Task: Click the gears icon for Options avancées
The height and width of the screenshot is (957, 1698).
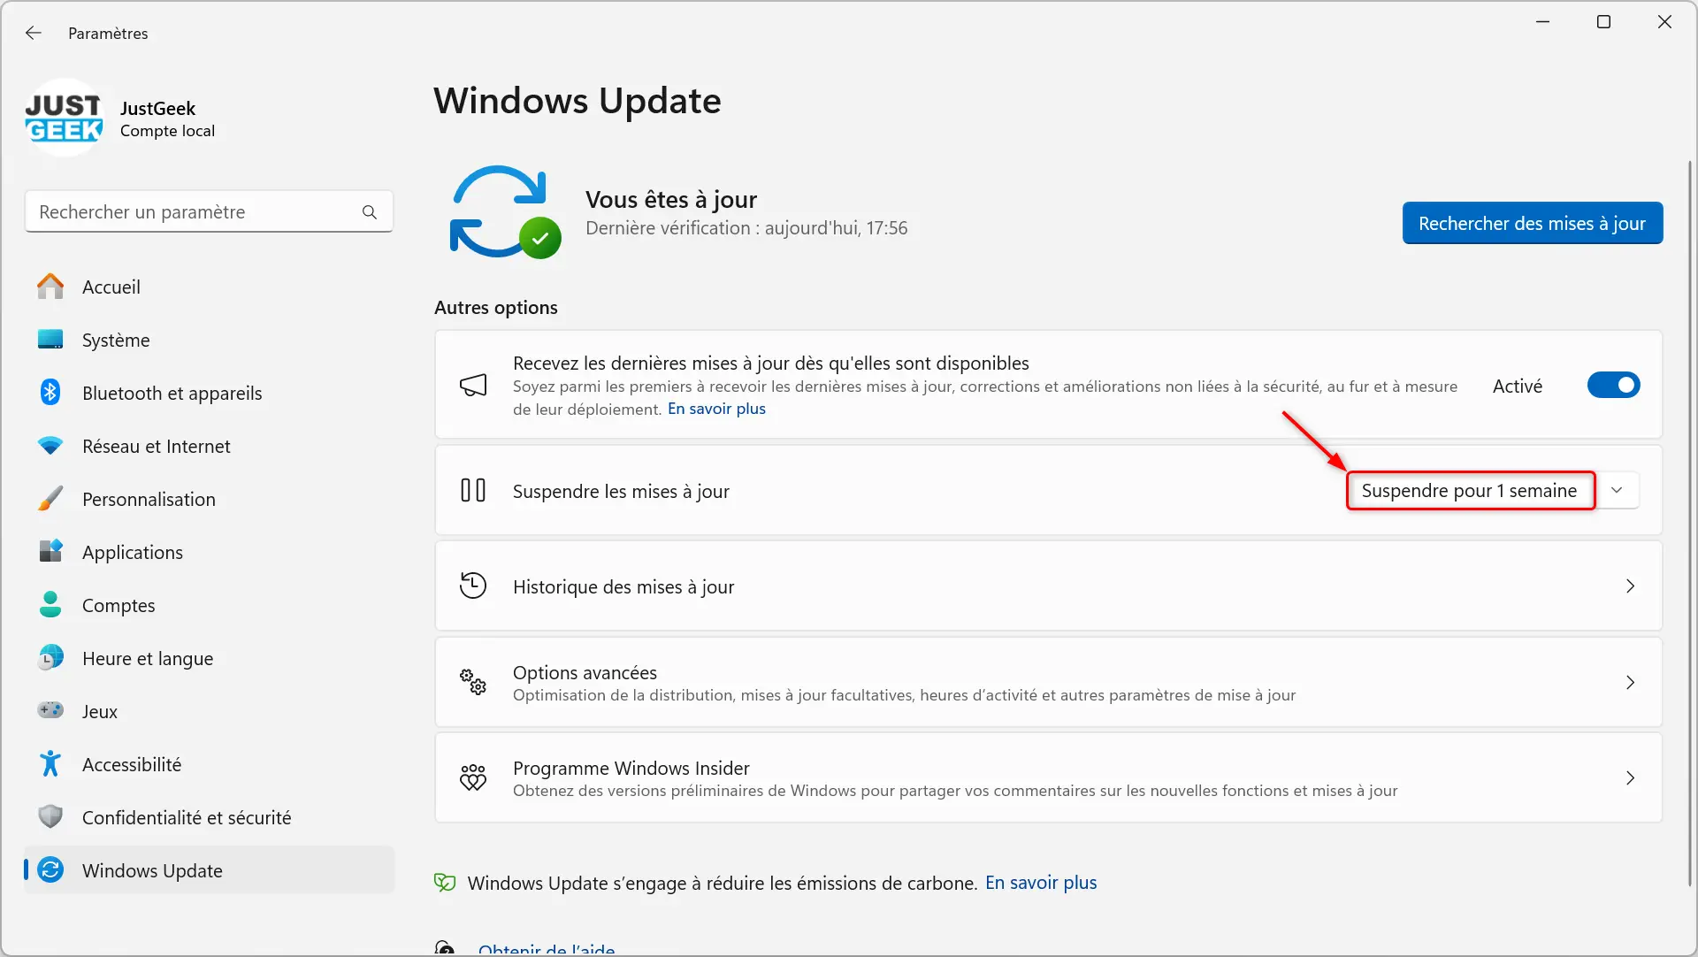Action: tap(473, 682)
